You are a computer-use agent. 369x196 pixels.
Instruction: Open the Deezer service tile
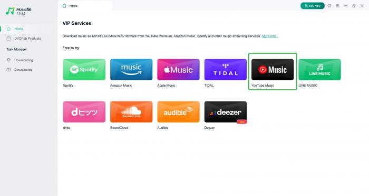click(x=226, y=112)
